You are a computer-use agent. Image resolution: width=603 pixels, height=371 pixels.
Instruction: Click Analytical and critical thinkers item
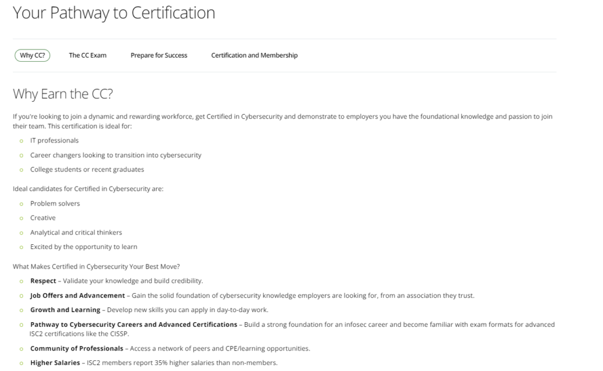coord(76,233)
